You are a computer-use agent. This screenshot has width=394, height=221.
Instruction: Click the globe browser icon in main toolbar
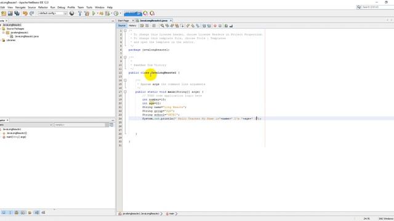click(x=72, y=14)
